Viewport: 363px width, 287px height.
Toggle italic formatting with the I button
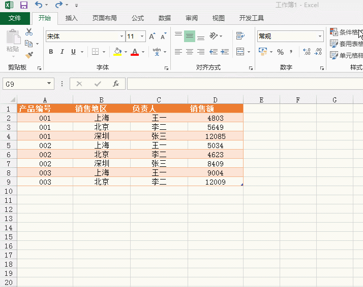tap(62, 52)
